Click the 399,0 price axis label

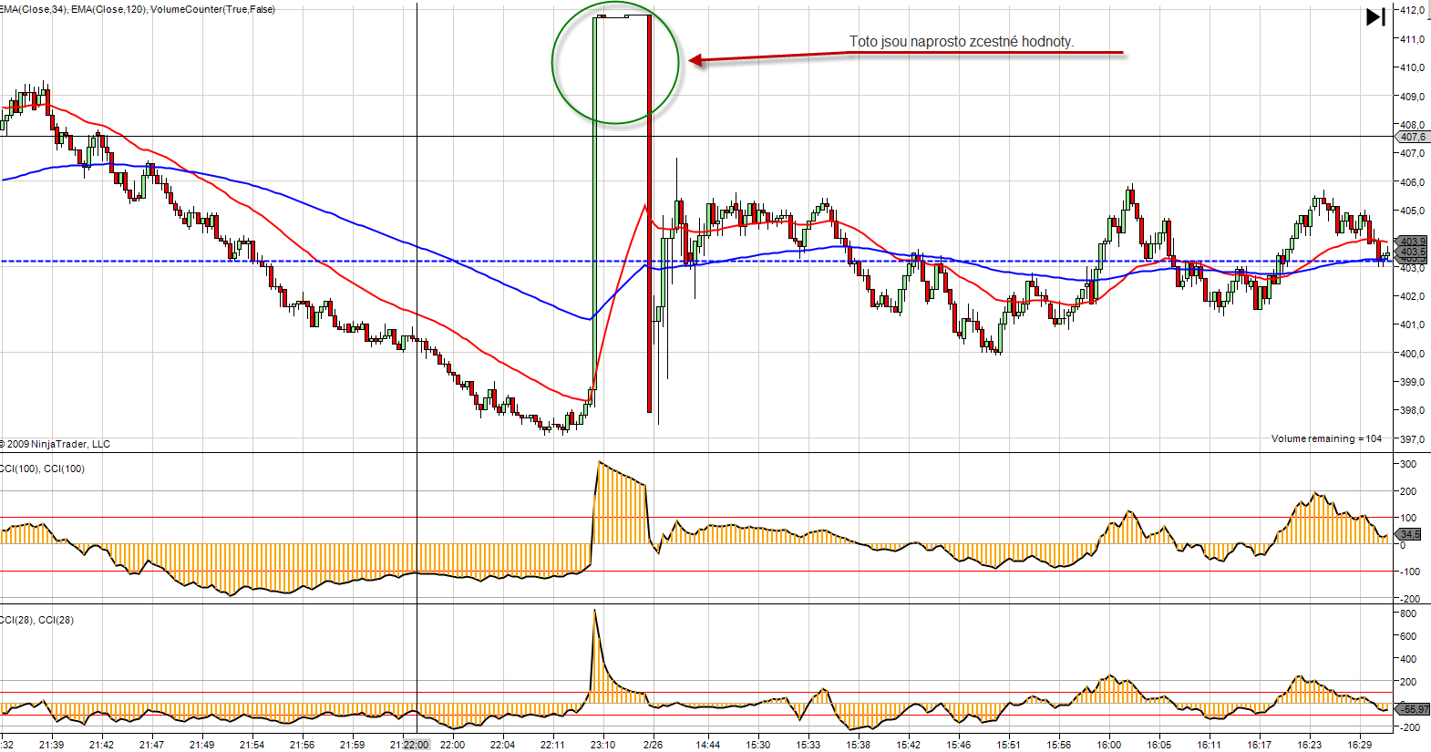[1412, 382]
